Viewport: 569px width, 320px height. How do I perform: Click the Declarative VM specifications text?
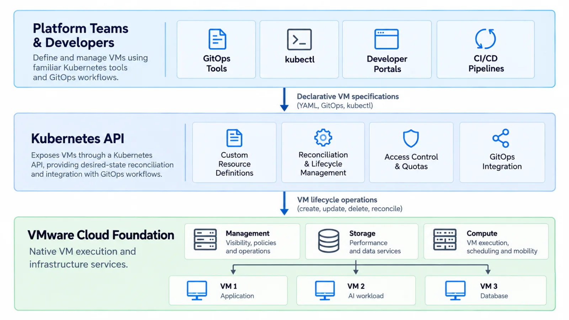coord(348,97)
